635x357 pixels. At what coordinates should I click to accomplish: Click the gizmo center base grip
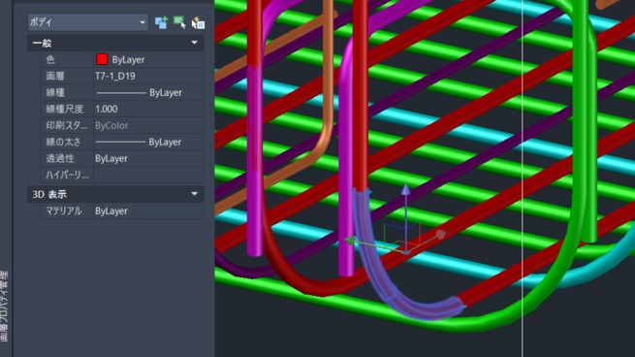click(406, 252)
